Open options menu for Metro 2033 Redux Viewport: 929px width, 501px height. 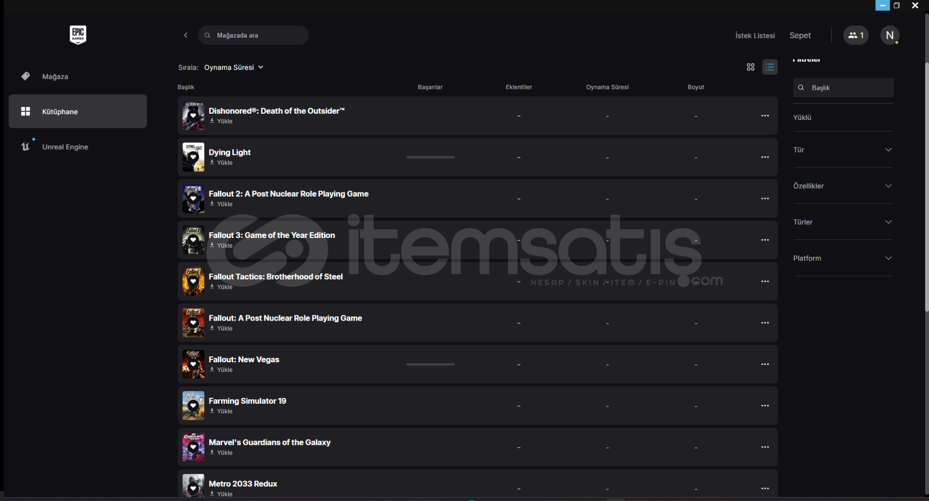[765, 488]
